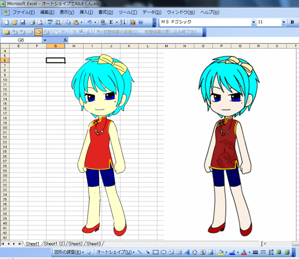Open the ファイル(F) menu
This screenshot has width=299, height=259.
click(x=24, y=12)
